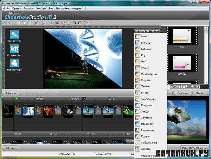Open the Изменить переход dropdown

tap(147, 31)
